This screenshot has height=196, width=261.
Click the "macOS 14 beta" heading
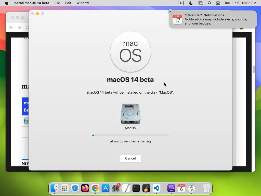point(130,80)
